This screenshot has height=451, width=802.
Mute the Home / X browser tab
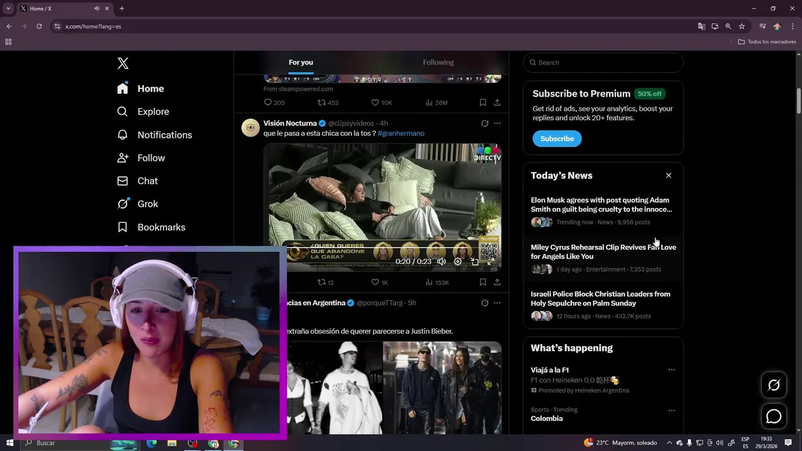tap(96, 8)
